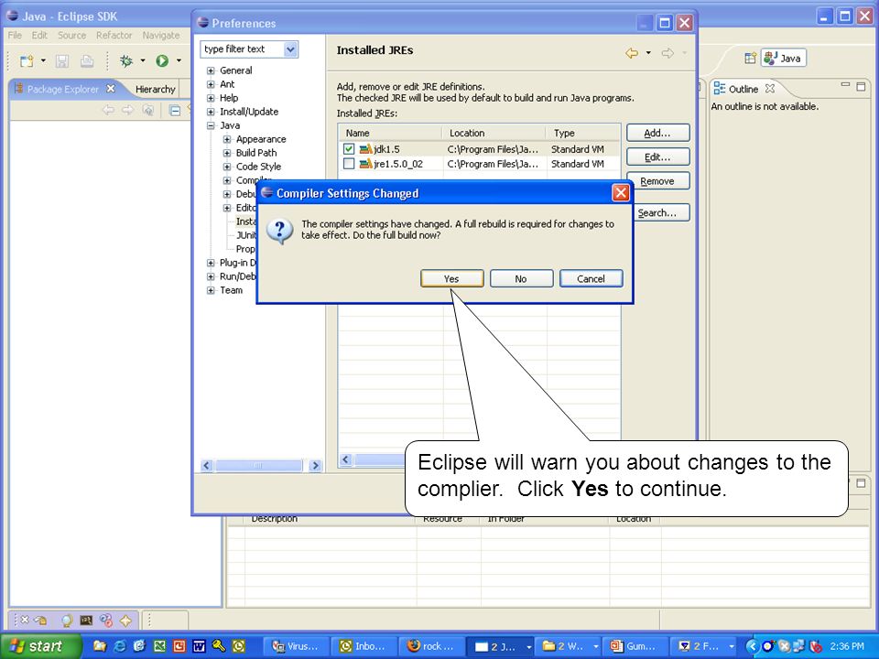879x659 pixels.
Task: Uncheck the jdk1.5 JRE checkbox
Action: (x=349, y=149)
